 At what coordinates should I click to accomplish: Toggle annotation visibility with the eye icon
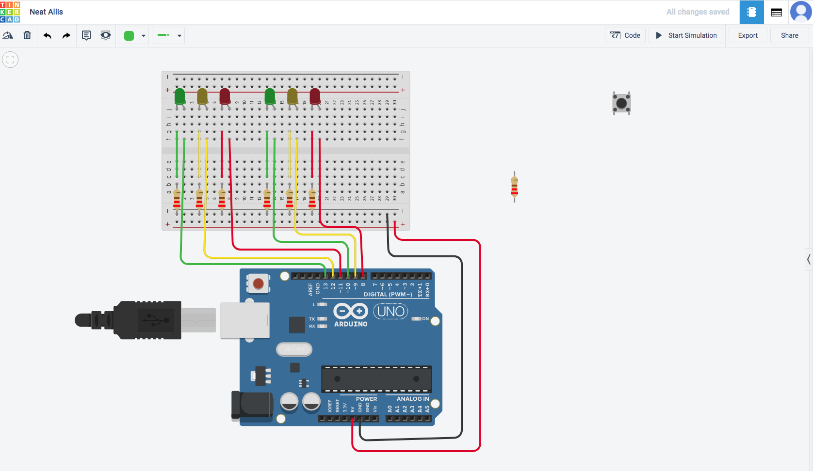pos(106,35)
